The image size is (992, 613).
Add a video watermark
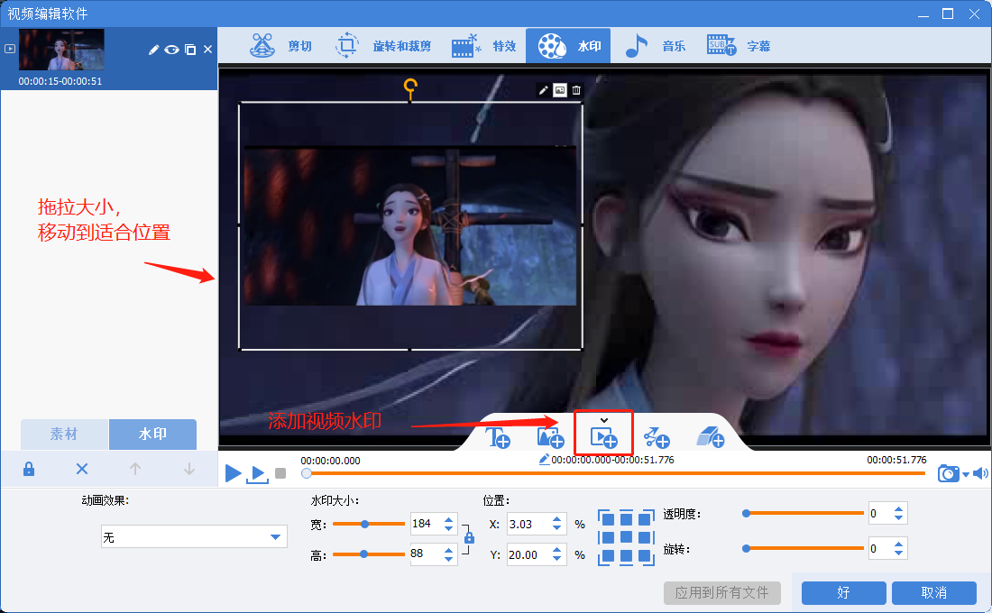[603, 438]
